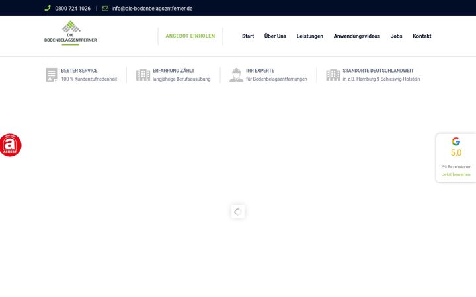This screenshot has width=476, height=297.
Task: Click the Erfahrung zählt heading
Action: click(x=173, y=71)
